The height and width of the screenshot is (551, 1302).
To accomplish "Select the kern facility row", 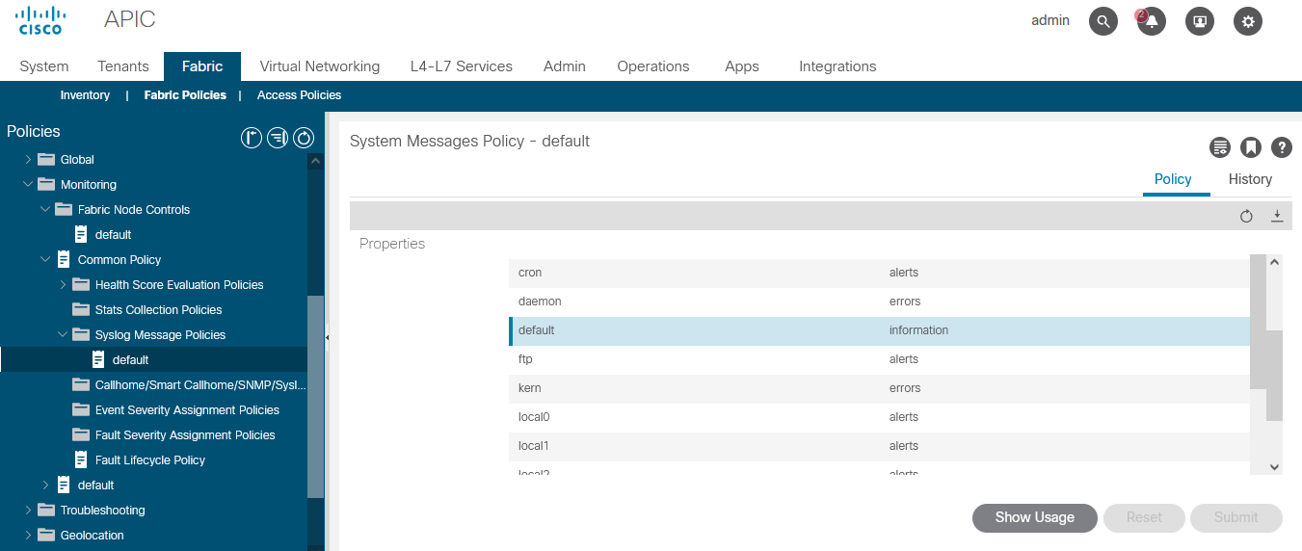I will [x=530, y=388].
